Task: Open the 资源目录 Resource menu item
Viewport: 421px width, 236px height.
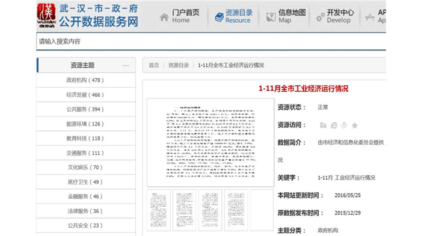Action: tap(239, 16)
